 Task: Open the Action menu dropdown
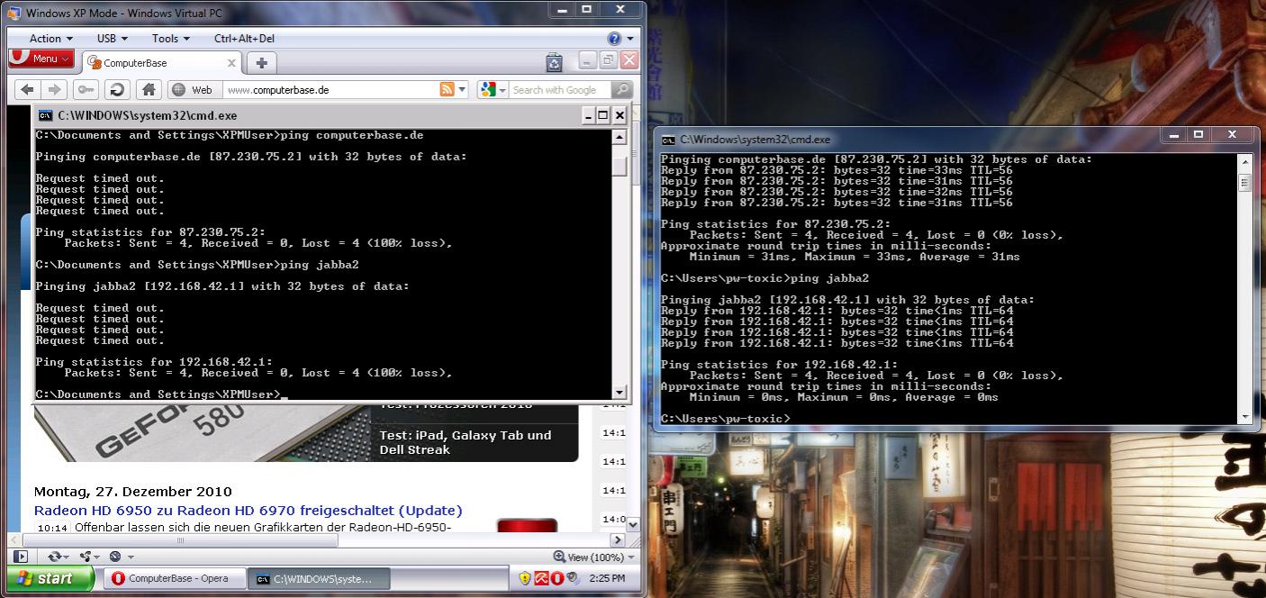(51, 39)
